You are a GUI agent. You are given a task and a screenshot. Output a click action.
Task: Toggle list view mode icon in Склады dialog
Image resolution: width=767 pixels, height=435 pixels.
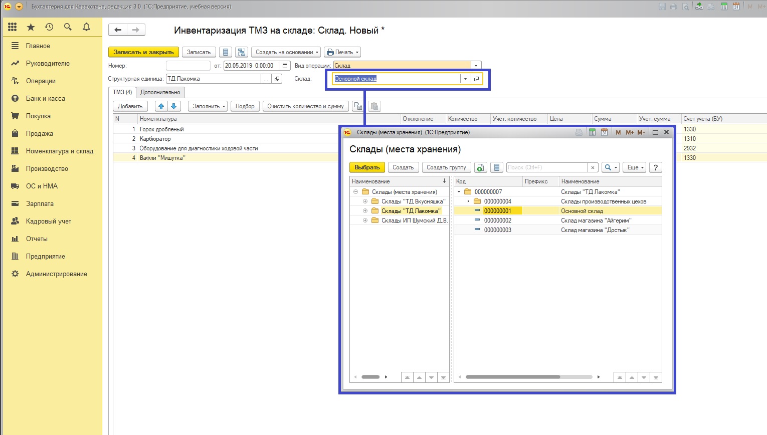(496, 167)
